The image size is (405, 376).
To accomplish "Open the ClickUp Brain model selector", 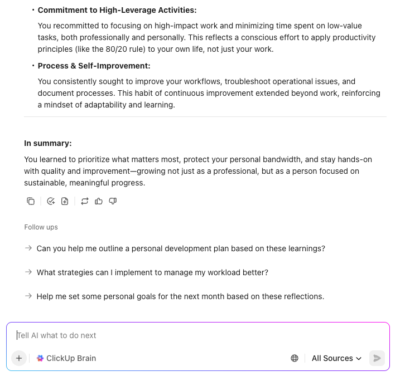I will [x=71, y=358].
